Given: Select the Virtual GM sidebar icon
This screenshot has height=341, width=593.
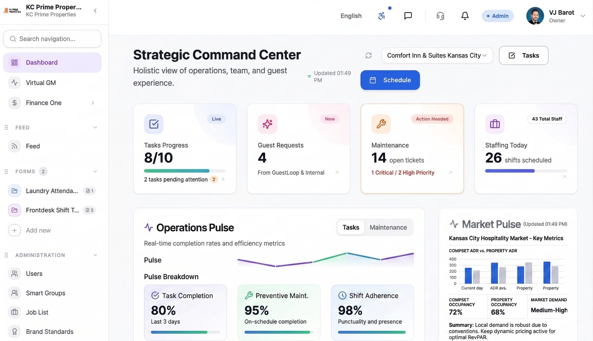Looking at the screenshot, I should [14, 83].
